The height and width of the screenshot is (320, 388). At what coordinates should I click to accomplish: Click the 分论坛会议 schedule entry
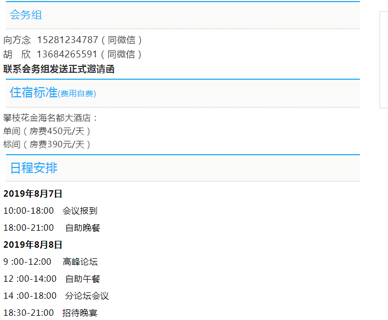[x=87, y=296]
